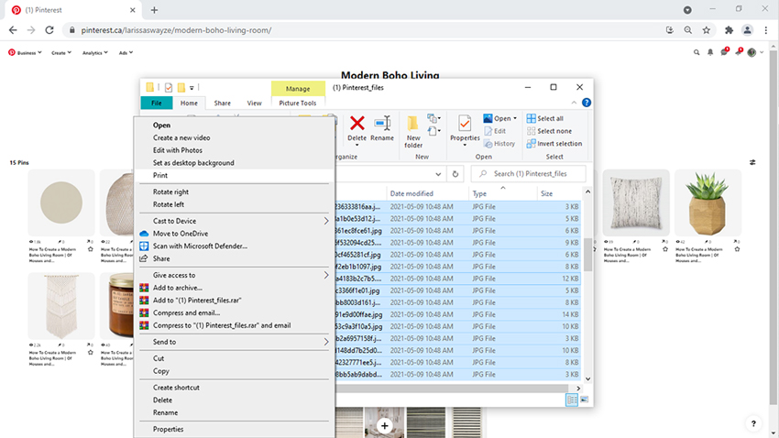The image size is (779, 438).
Task: Open Properties from context menu
Action: pyautogui.click(x=234, y=429)
